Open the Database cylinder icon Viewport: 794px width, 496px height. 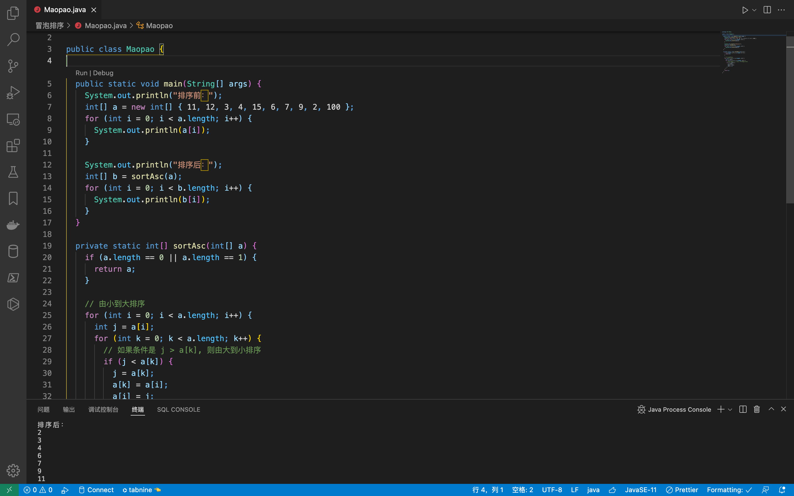pos(13,251)
